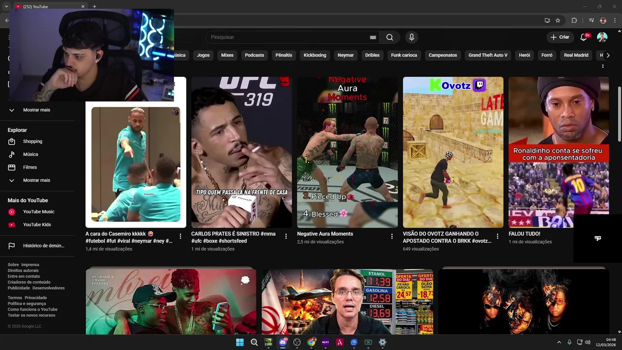Open the burning faces video thumbnail
Viewport: 622px width, 350px height.
(523, 301)
